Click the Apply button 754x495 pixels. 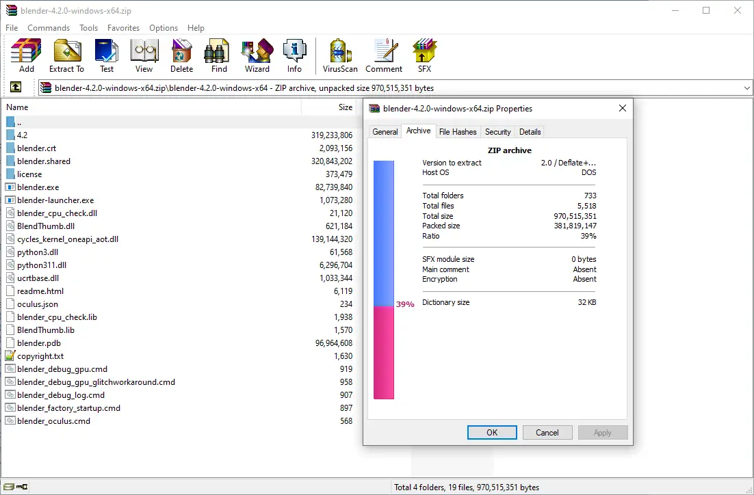tap(603, 433)
